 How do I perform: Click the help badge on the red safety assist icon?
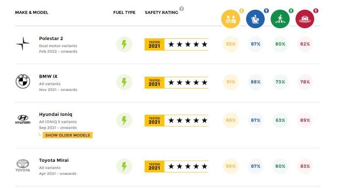[316, 11]
